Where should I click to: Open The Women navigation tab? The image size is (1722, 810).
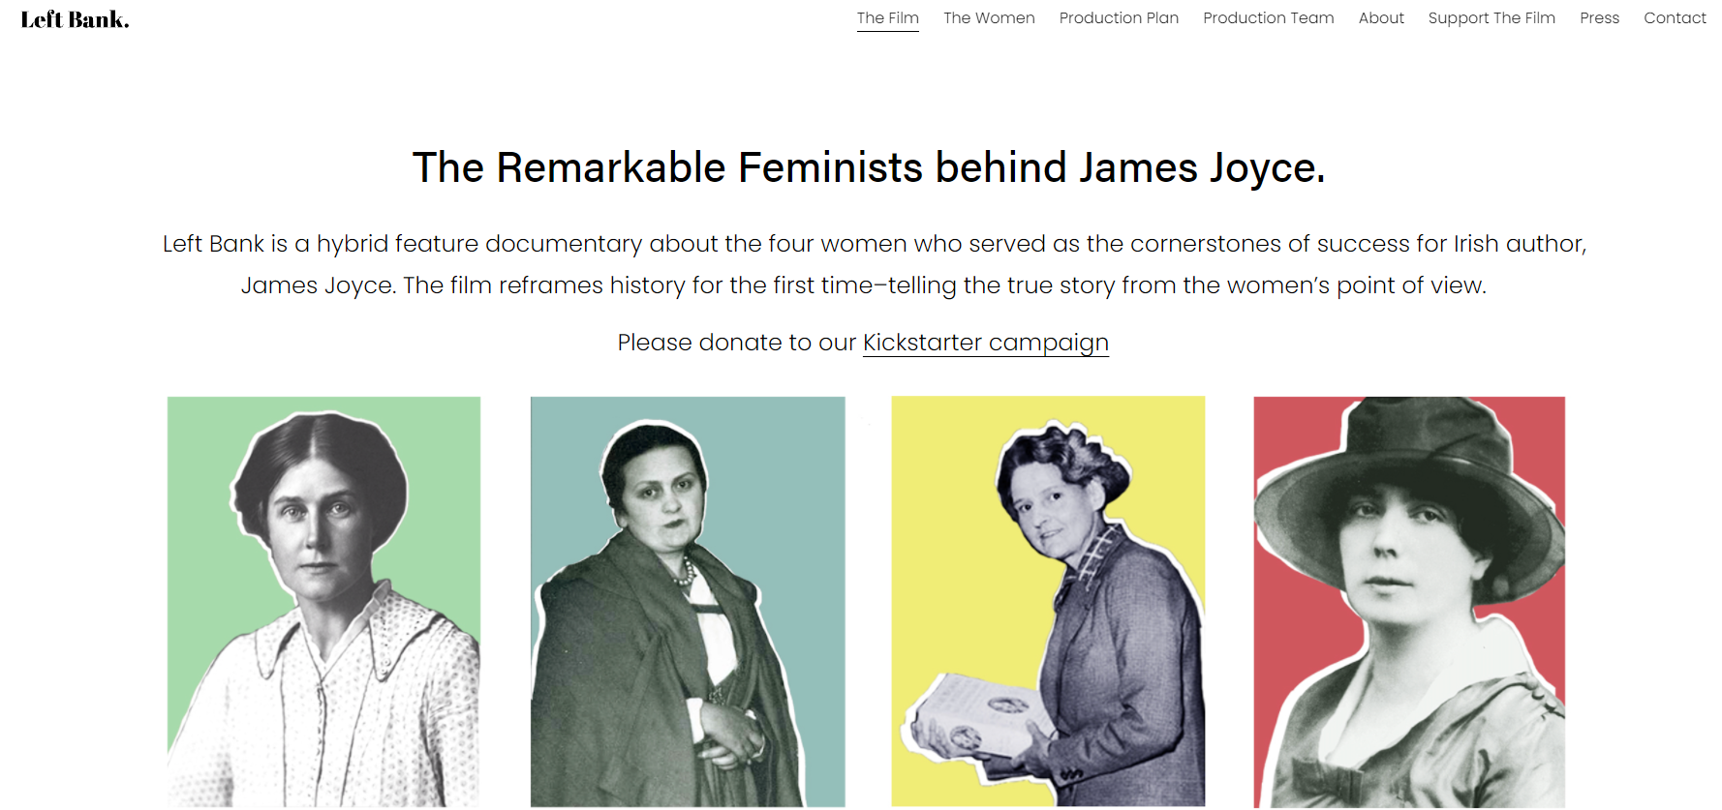point(989,17)
